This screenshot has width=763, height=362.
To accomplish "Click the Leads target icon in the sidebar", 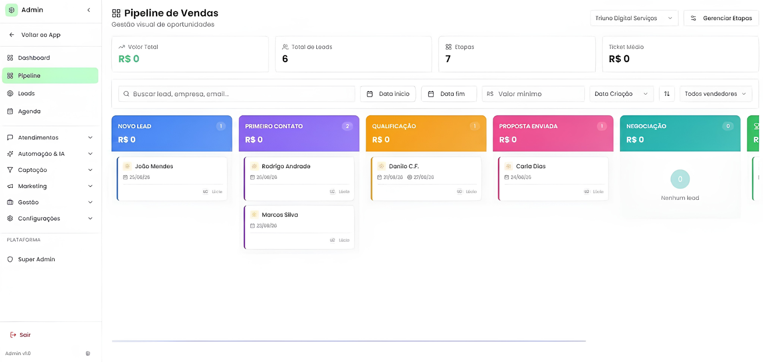I will [x=10, y=93].
